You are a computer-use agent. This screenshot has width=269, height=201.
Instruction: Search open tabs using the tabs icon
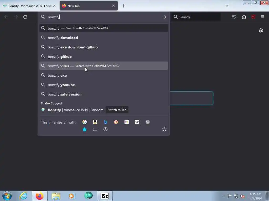95,129
